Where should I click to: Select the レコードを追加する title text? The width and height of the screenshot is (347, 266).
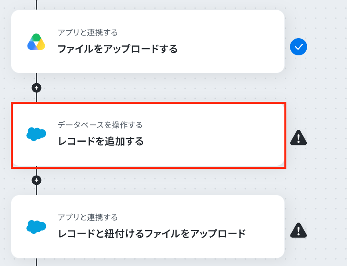pos(101,141)
